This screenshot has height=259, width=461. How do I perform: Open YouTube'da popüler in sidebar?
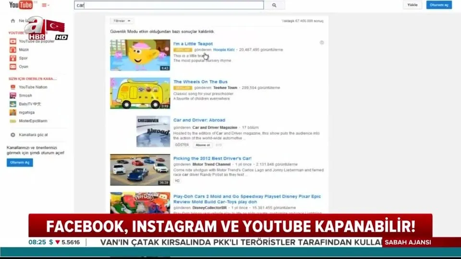36,41
